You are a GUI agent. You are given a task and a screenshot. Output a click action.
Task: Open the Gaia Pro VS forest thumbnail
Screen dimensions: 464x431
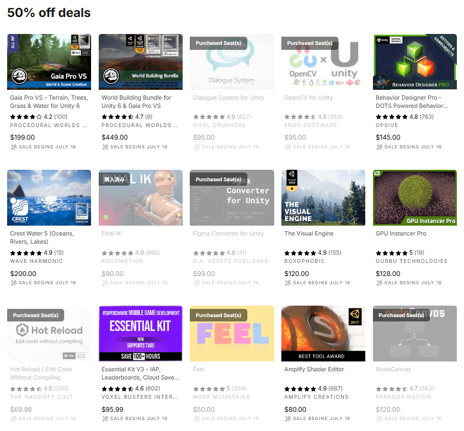pos(49,62)
